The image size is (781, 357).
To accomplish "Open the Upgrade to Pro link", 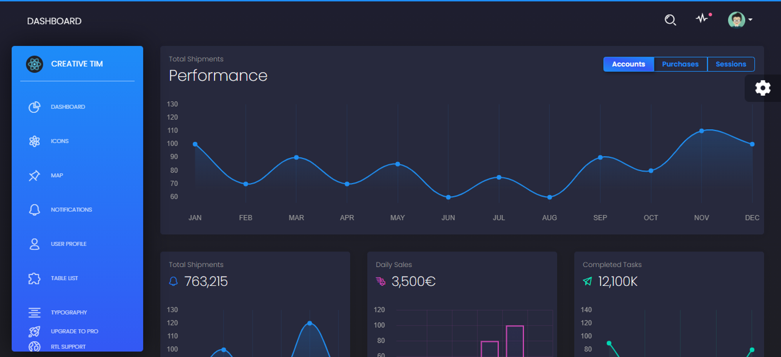I will click(75, 332).
